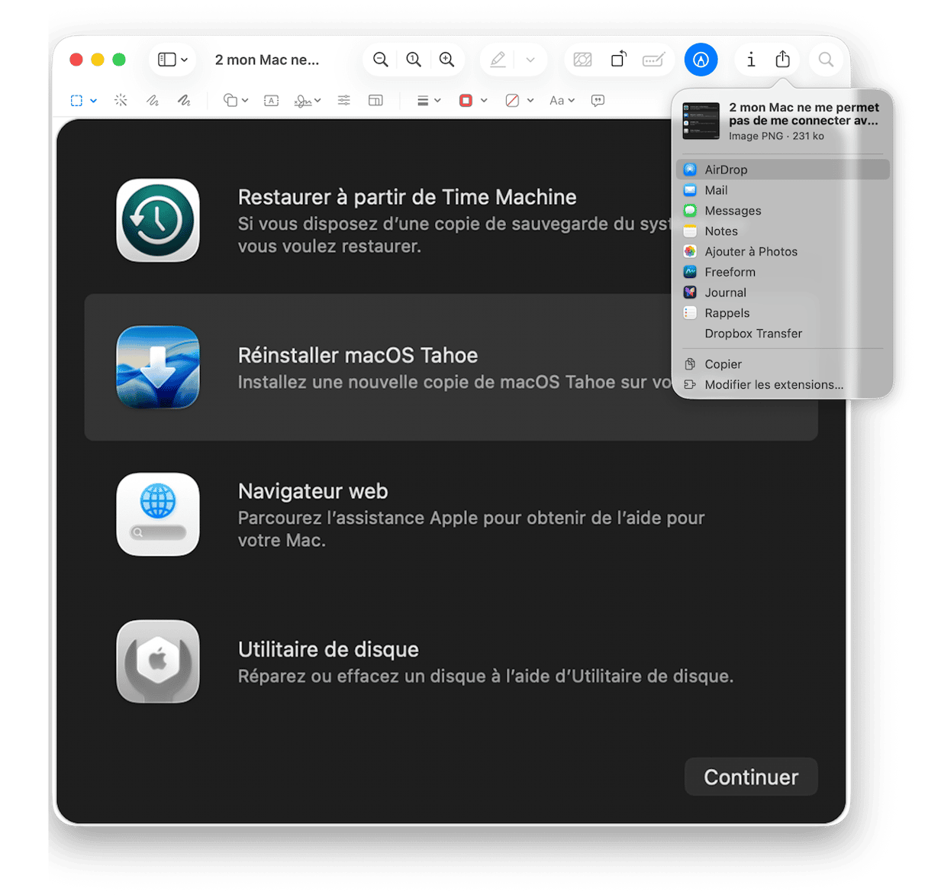The image size is (928, 895).
Task: Select "Utilitaire de disque" option
Action: tap(451, 661)
